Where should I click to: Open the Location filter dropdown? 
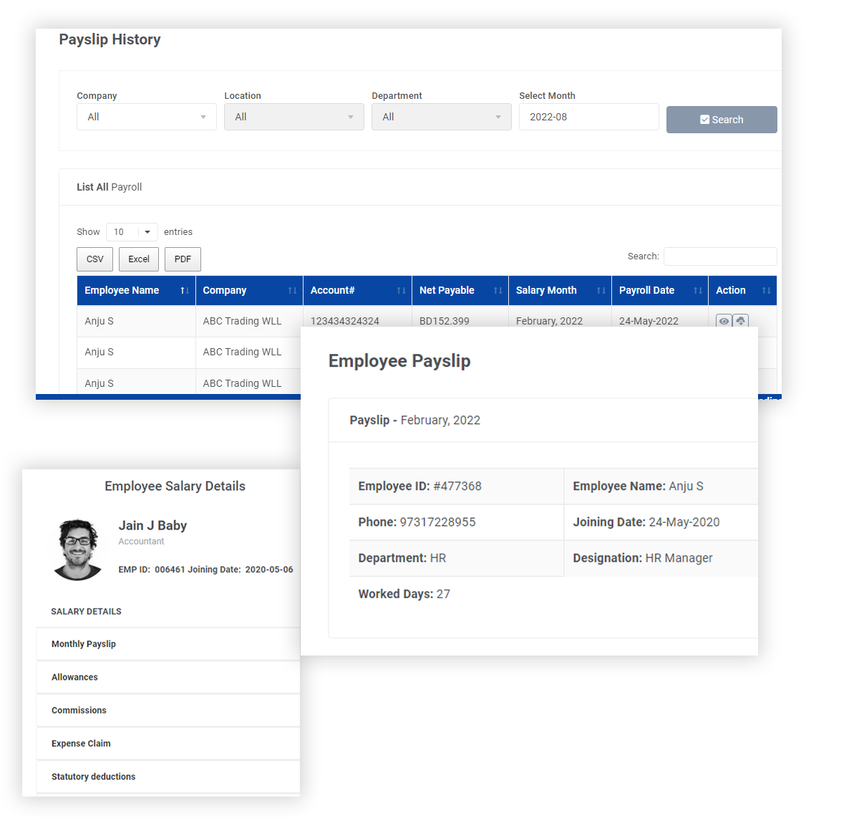click(x=293, y=116)
